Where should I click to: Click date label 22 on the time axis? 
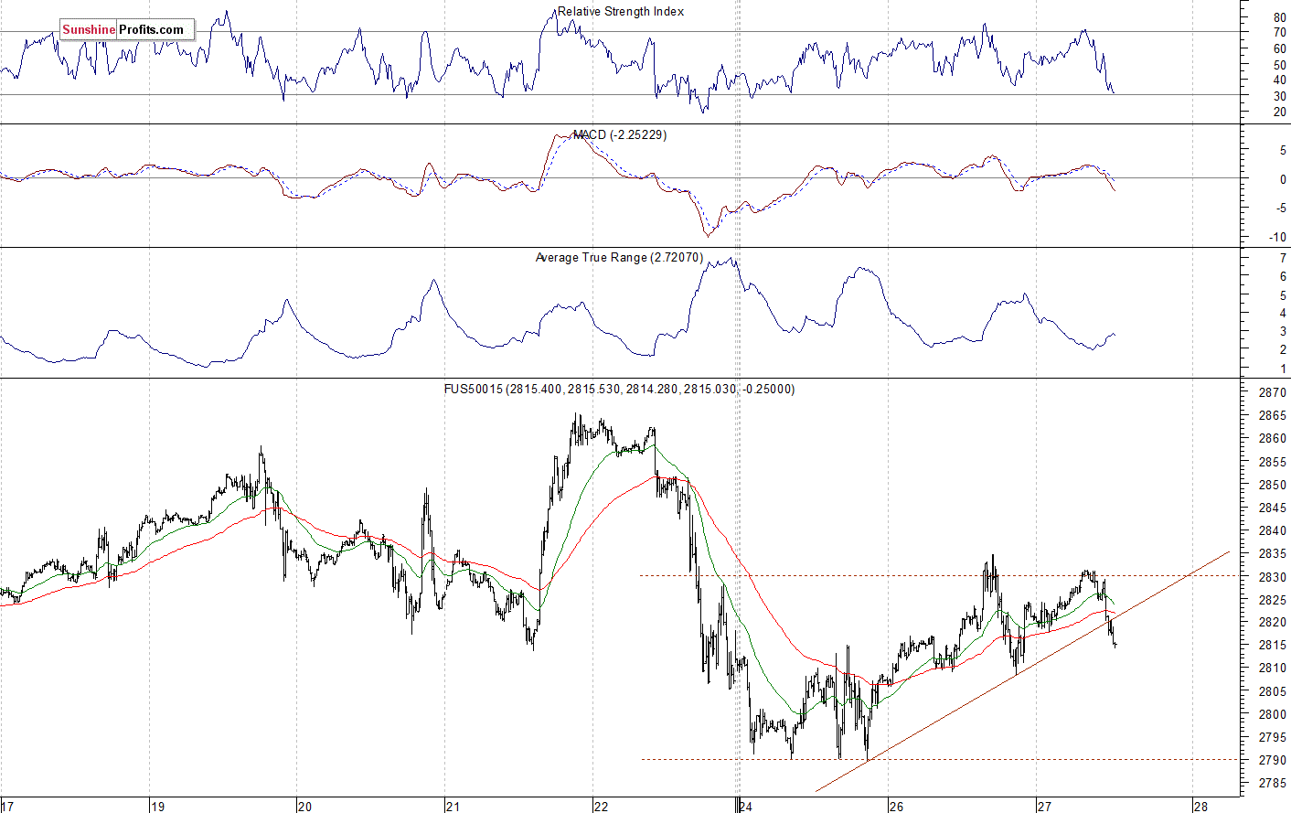601,807
